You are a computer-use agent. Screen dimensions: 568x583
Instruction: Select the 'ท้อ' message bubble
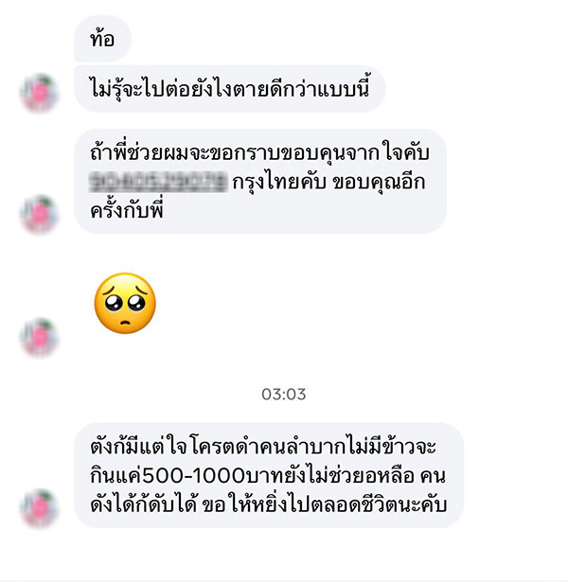pos(102,38)
